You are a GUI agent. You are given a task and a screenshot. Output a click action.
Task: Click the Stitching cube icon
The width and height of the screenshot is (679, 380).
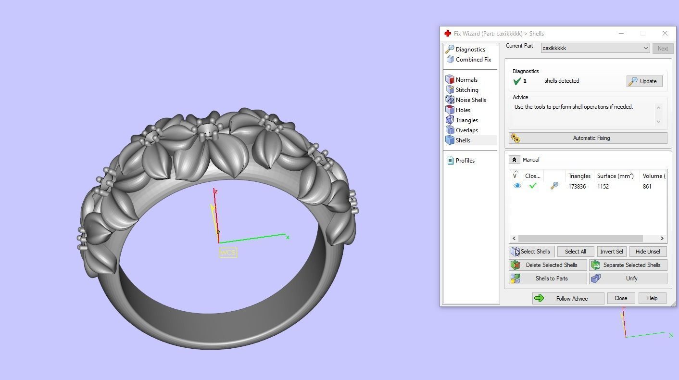pos(450,90)
